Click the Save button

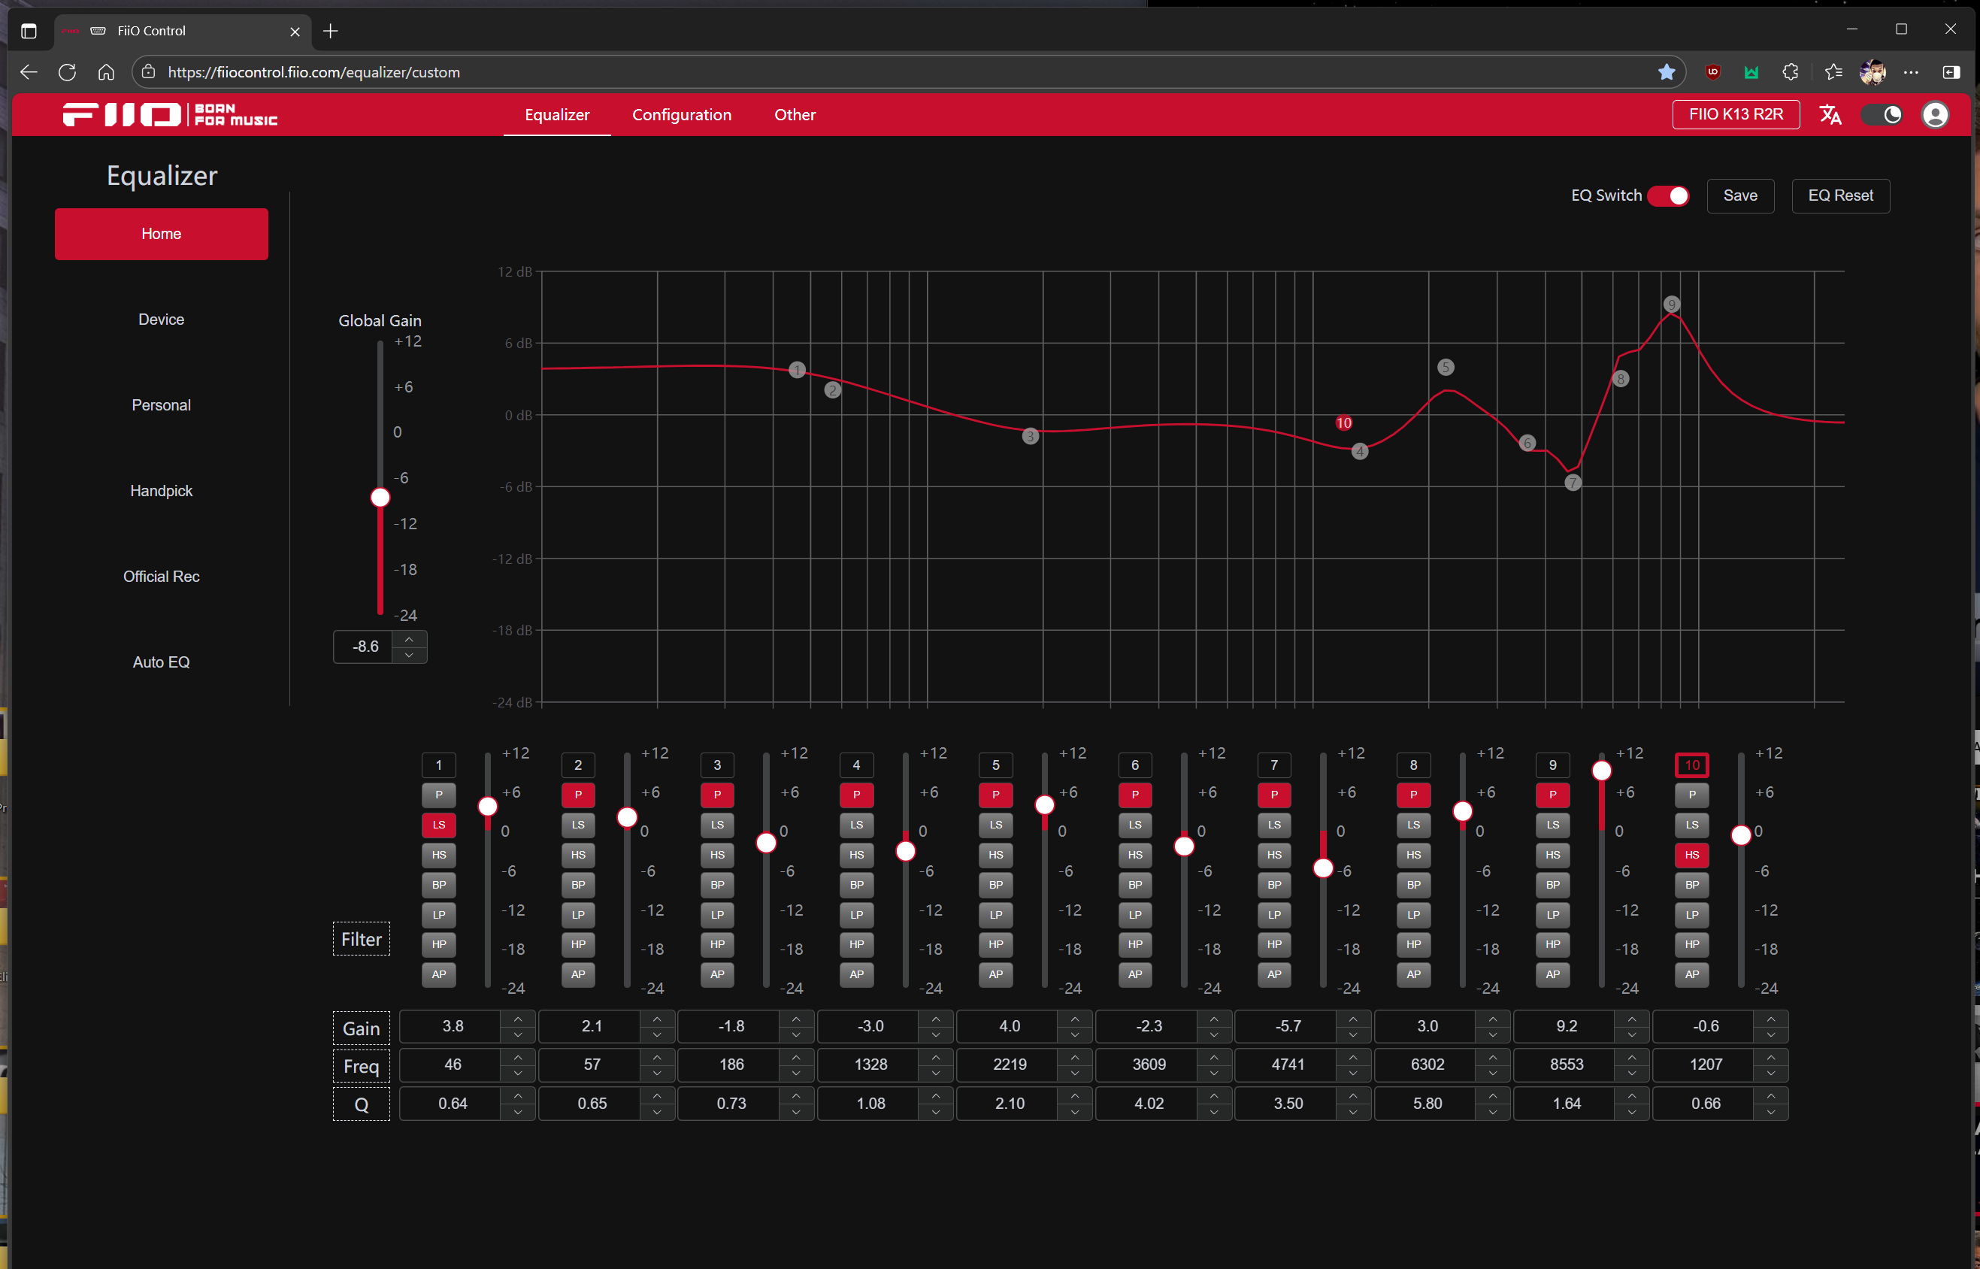point(1739,196)
